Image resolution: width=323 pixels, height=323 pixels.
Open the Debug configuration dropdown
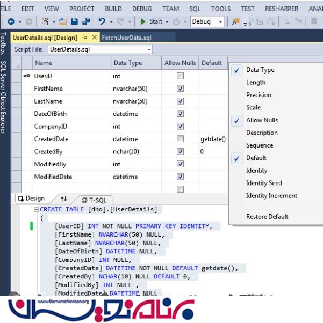(x=220, y=22)
